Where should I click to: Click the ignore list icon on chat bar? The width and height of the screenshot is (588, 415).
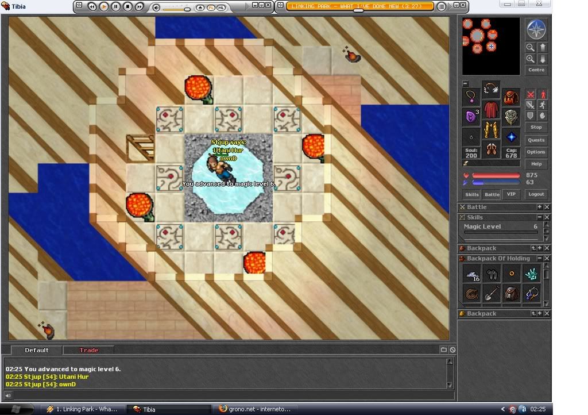tap(452, 349)
